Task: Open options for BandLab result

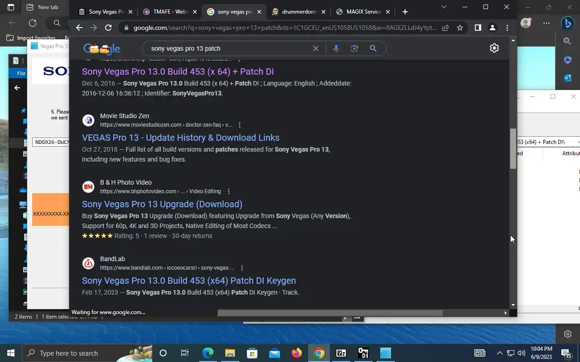Action: tap(242, 268)
